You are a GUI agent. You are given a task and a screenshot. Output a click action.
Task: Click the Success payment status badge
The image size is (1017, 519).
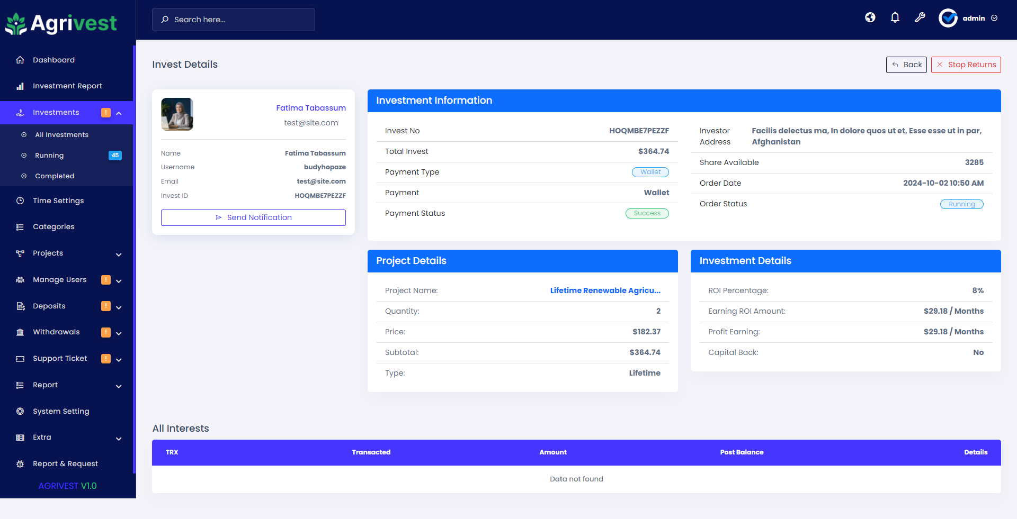647,213
